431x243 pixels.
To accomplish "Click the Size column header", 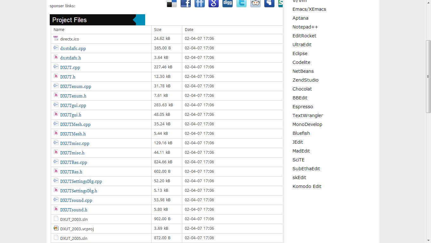I will click(158, 29).
